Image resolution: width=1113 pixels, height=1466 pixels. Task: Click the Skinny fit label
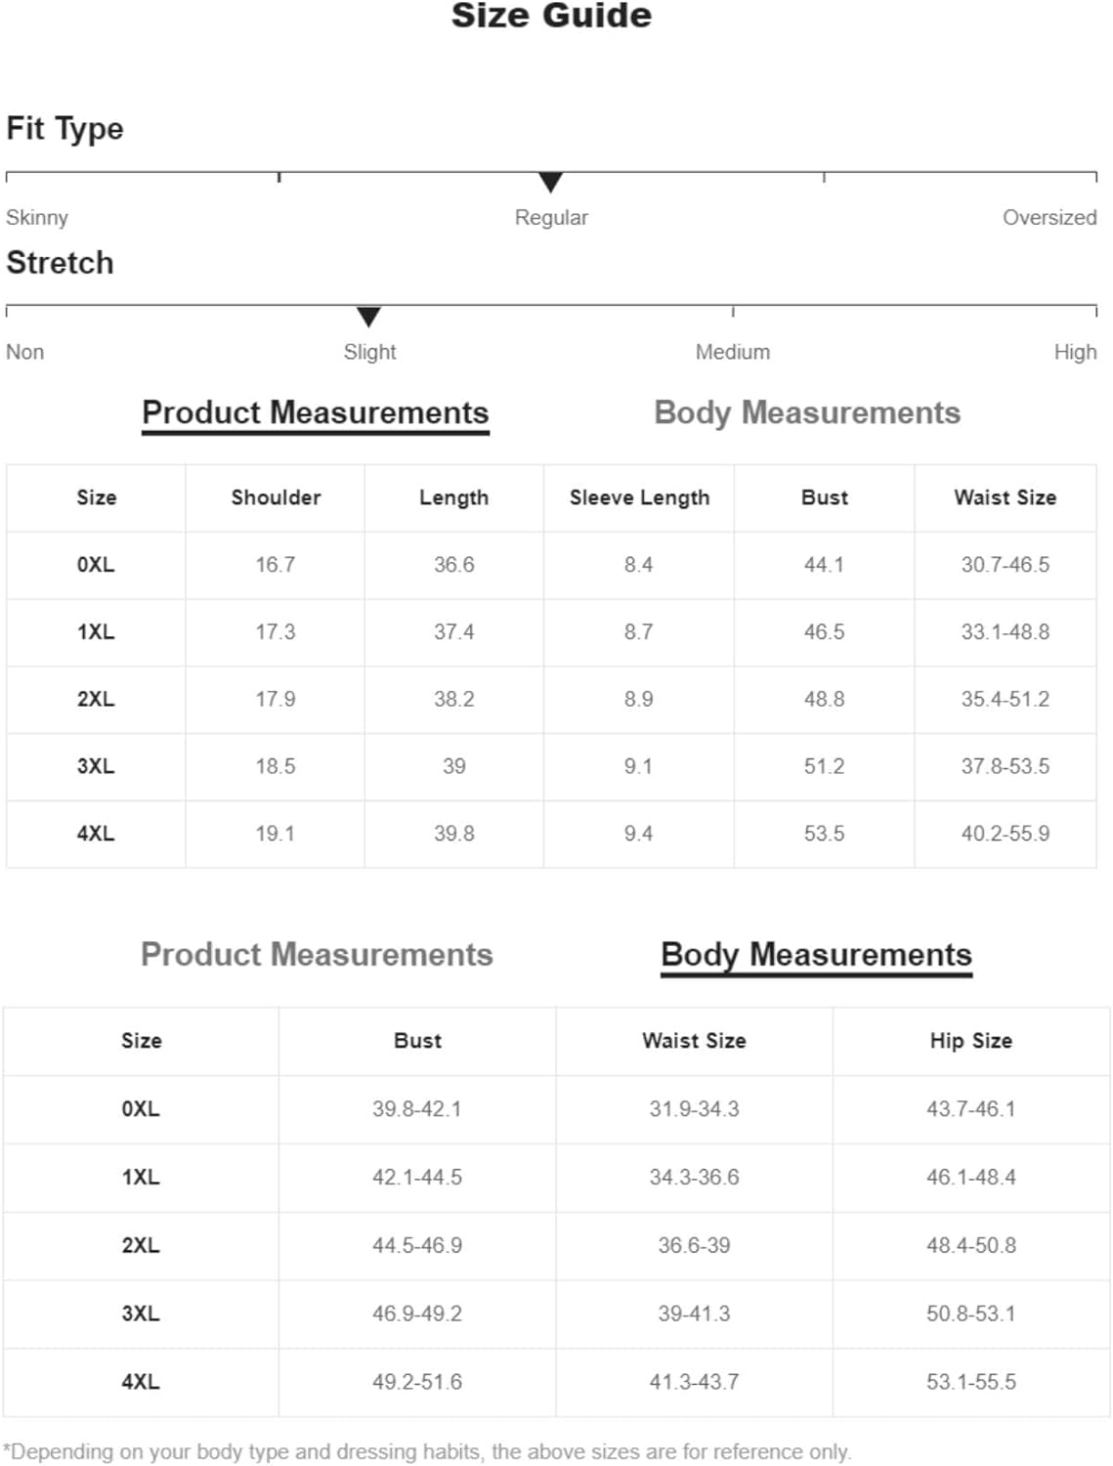37,217
